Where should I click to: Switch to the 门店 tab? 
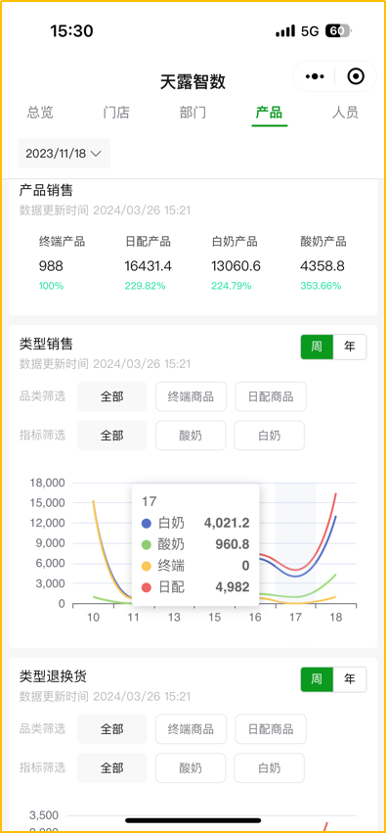pos(116,113)
